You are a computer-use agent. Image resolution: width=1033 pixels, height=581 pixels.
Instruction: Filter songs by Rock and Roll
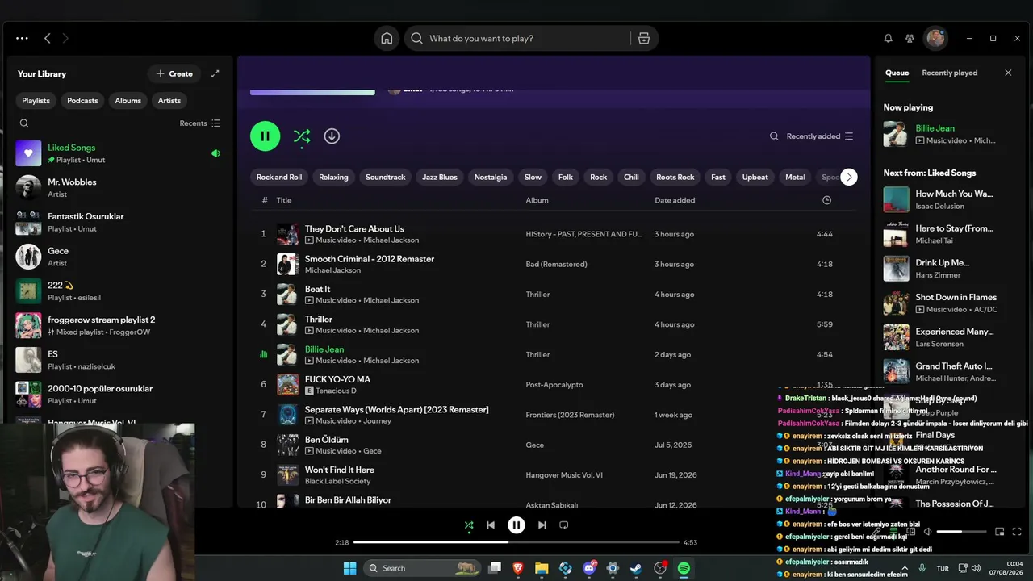pos(279,178)
